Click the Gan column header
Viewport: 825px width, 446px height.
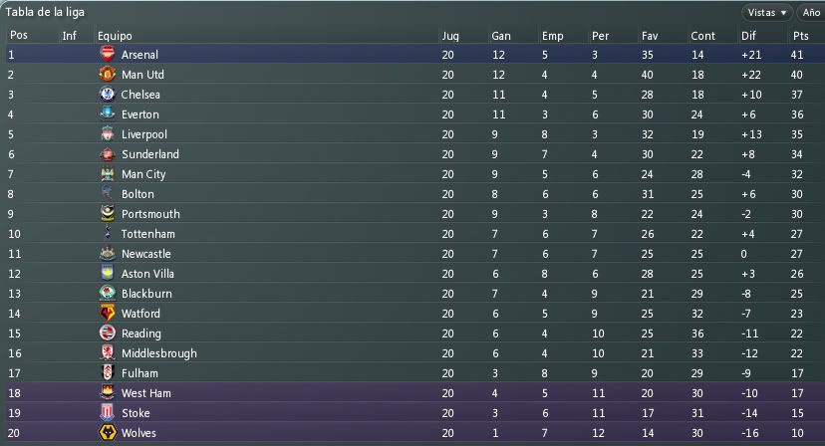click(501, 36)
